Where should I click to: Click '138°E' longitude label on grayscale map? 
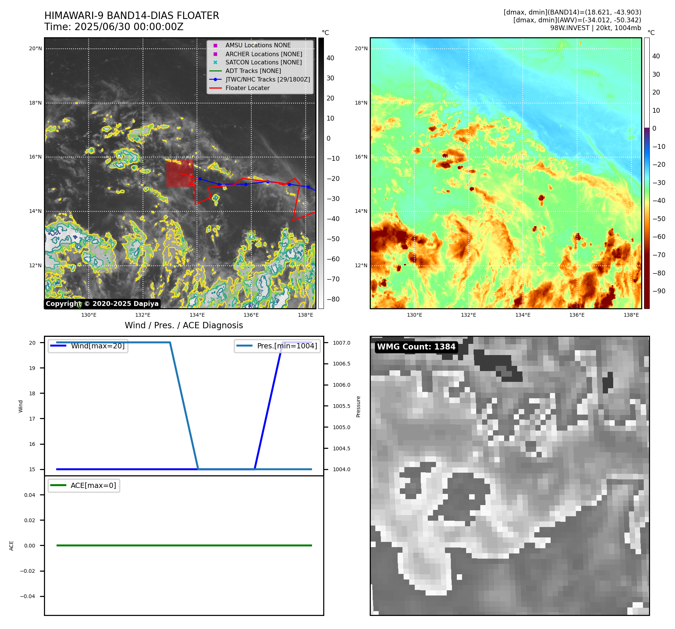306,315
